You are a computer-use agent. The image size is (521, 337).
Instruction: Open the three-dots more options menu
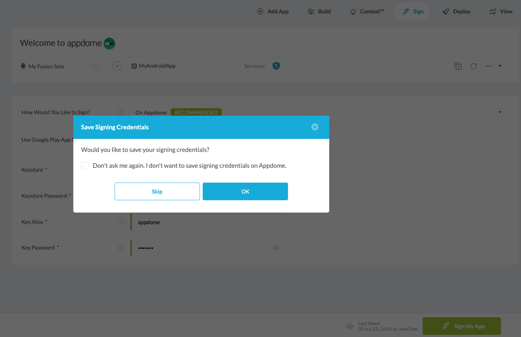[489, 66]
